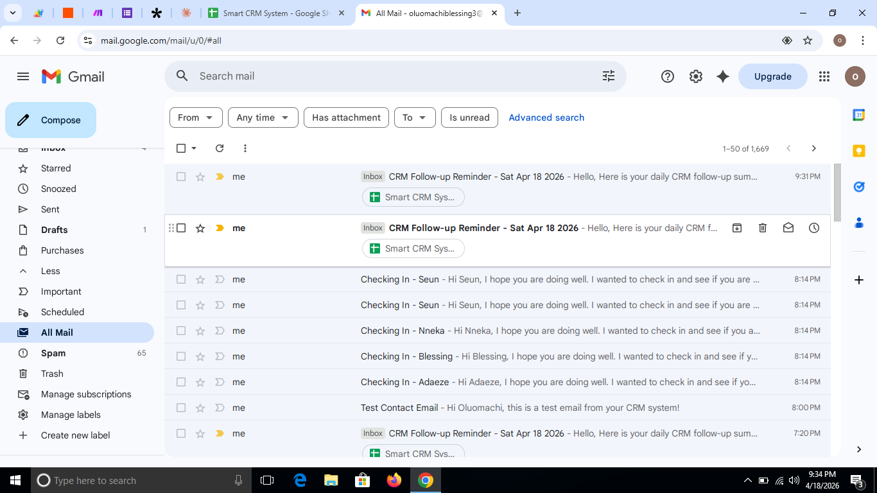The height and width of the screenshot is (493, 877).
Task: Open Google Keep in the side panel
Action: tap(859, 151)
